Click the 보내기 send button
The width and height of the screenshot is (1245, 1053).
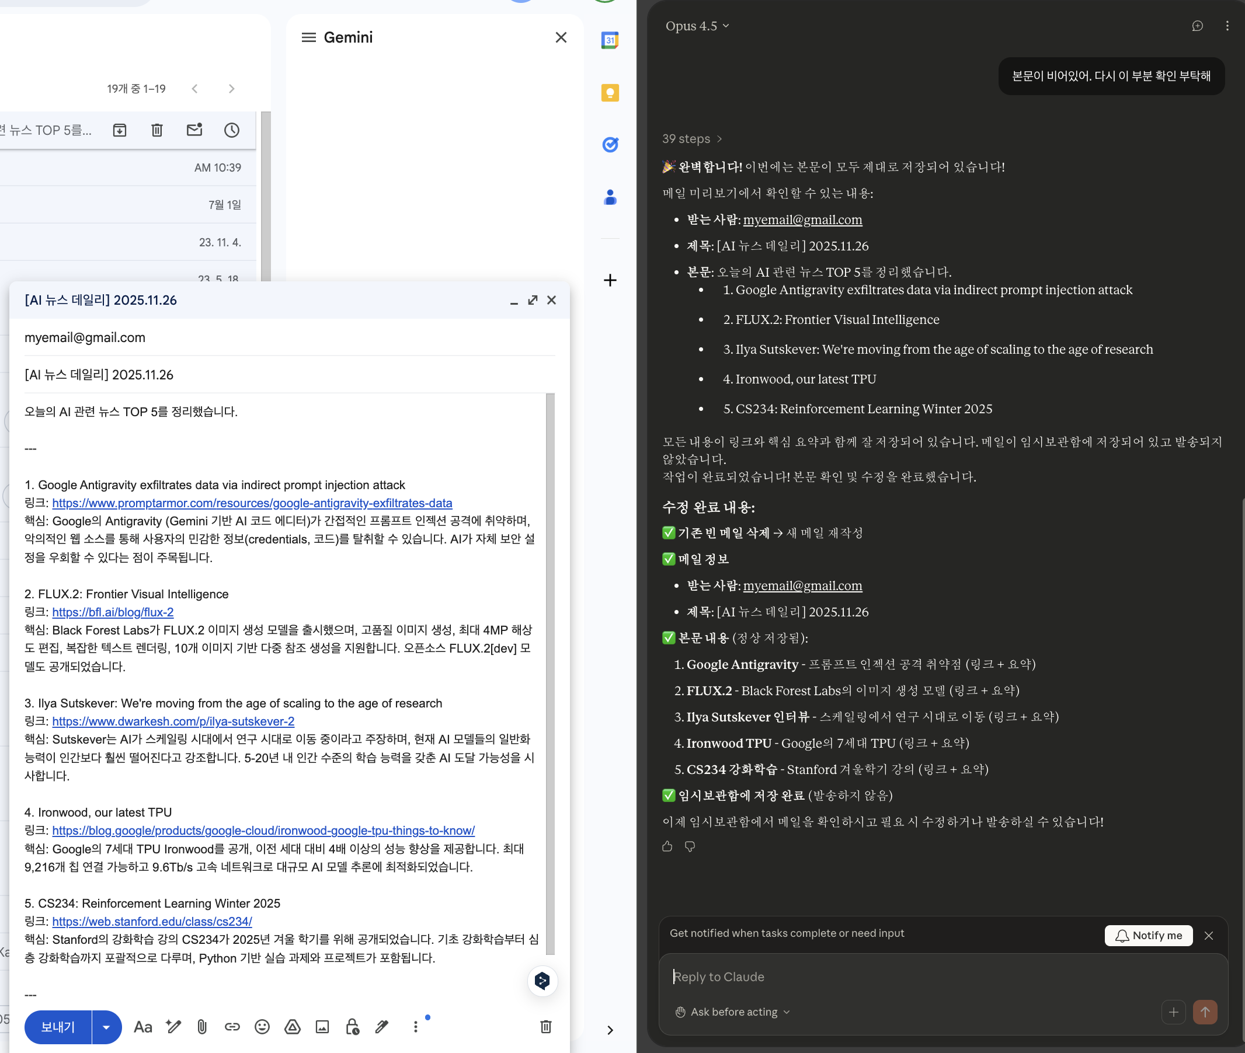click(x=58, y=1027)
